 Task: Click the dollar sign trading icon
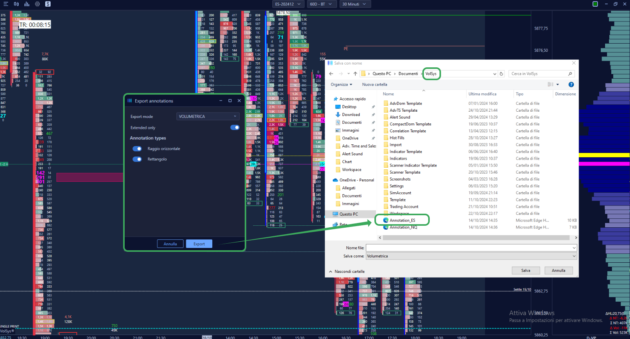pos(48,4)
